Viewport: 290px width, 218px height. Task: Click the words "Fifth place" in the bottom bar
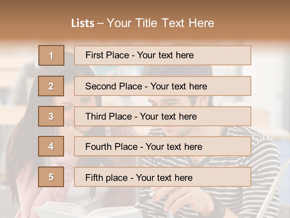coord(107,177)
